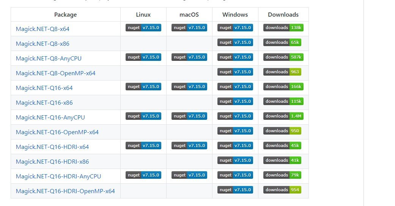Viewport: 395px width, 206px height.
Task: Click the Windows nuget badge for Magick.NET-Q16-x64
Action: (235, 87)
